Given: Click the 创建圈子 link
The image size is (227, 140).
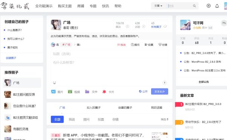Looking at the screenshot, I should coord(11,58).
